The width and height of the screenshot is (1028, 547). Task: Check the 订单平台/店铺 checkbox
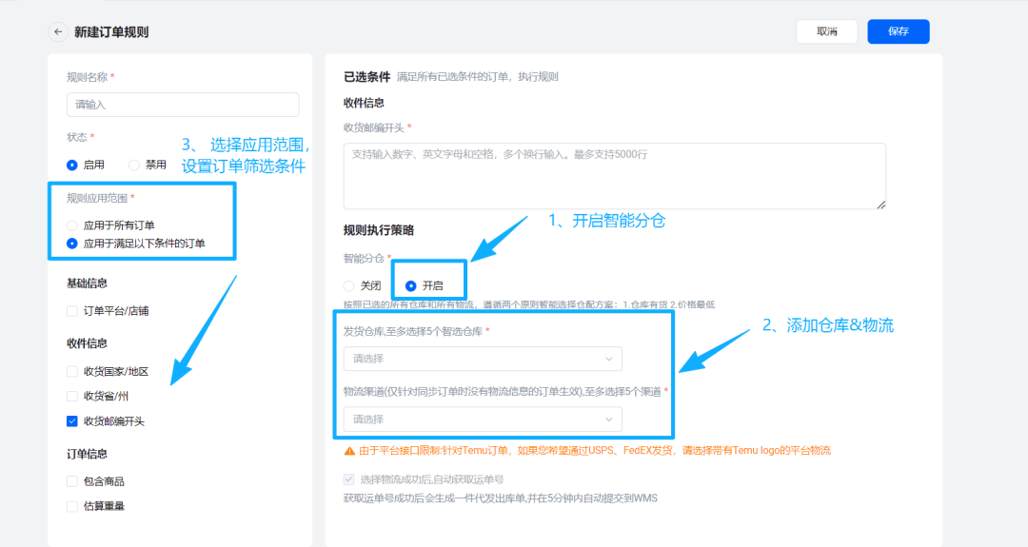point(72,310)
